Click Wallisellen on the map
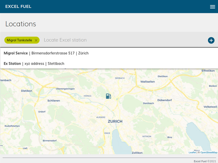This screenshot has height=163, width=218. (x=147, y=81)
